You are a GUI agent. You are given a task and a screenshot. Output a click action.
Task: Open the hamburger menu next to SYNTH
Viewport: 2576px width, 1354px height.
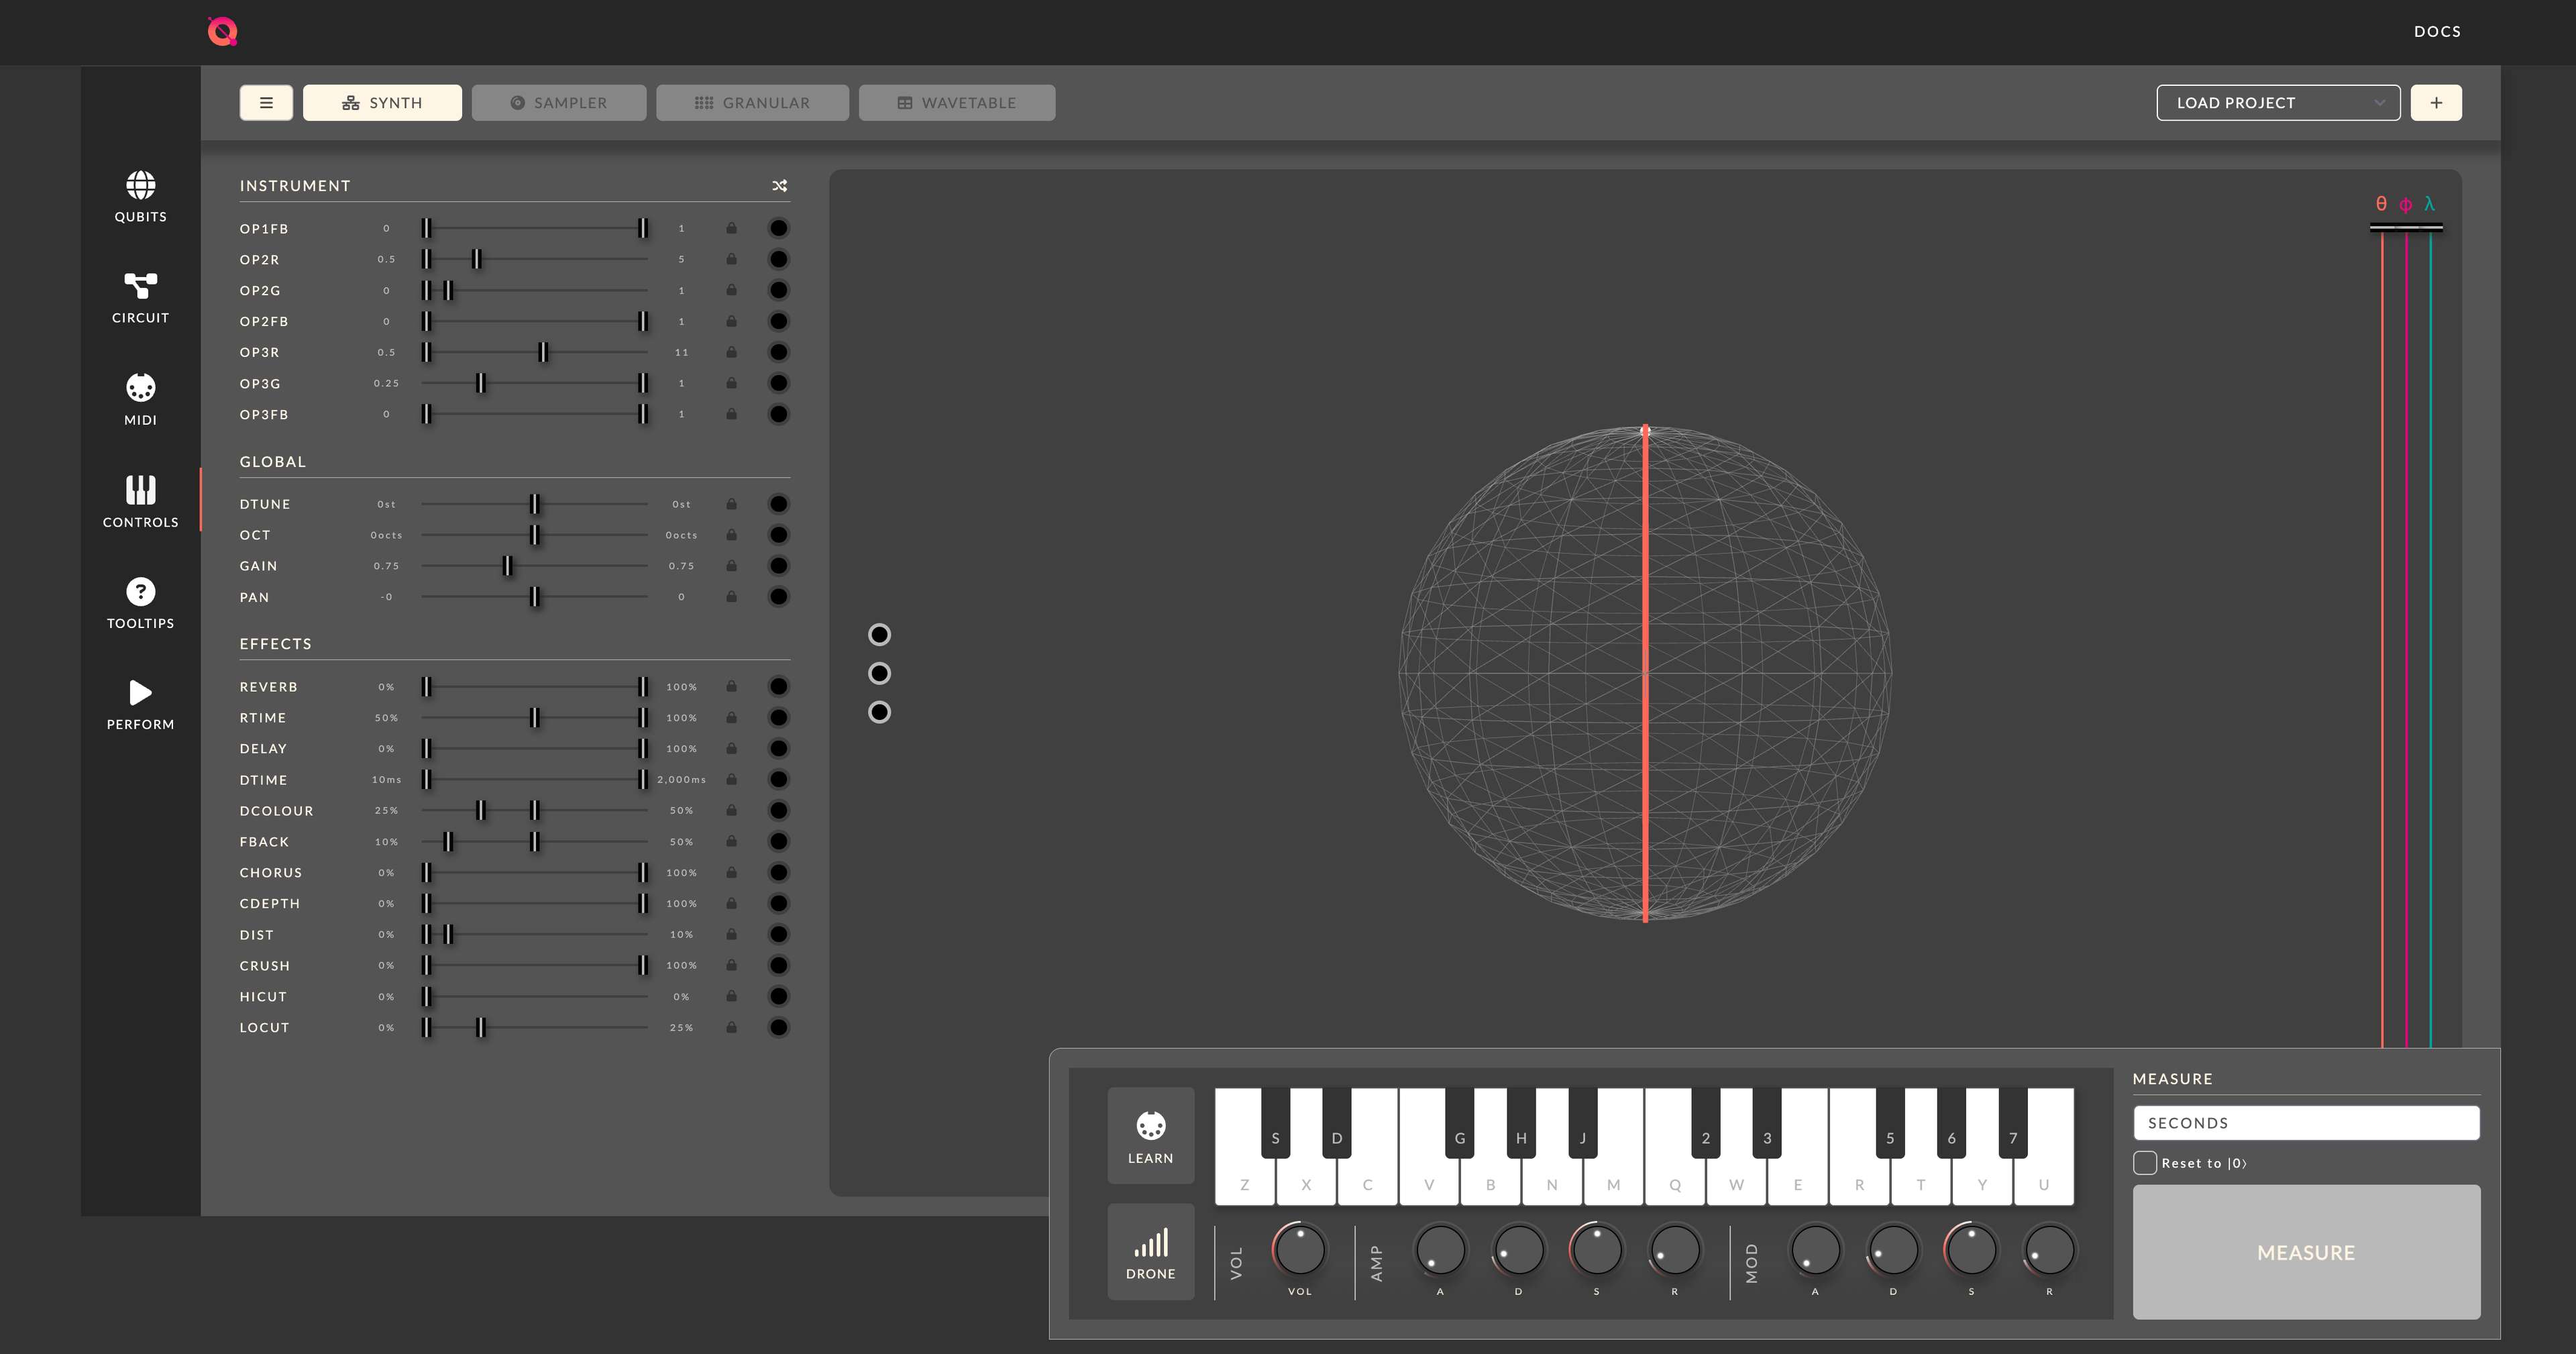(x=266, y=102)
